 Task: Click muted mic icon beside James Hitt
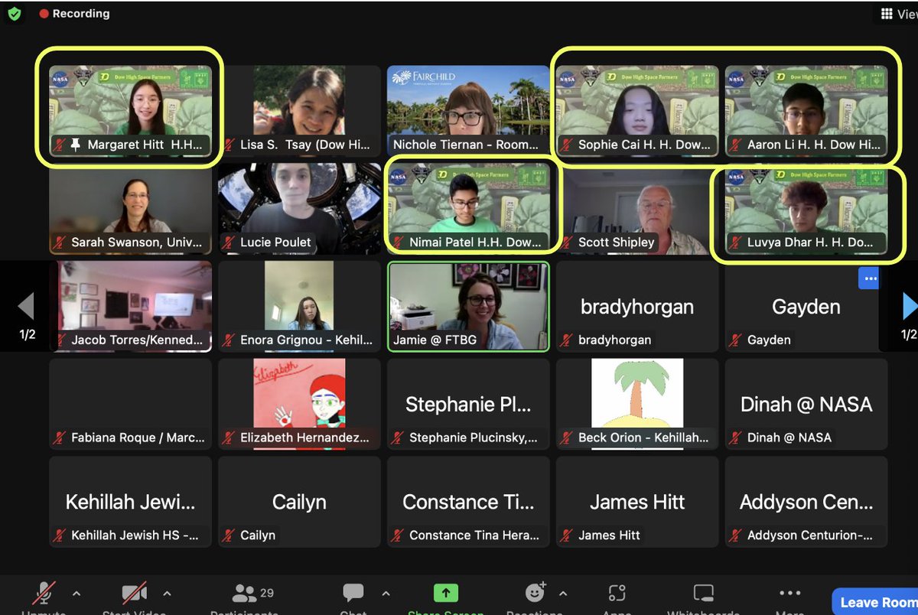pyautogui.click(x=568, y=535)
